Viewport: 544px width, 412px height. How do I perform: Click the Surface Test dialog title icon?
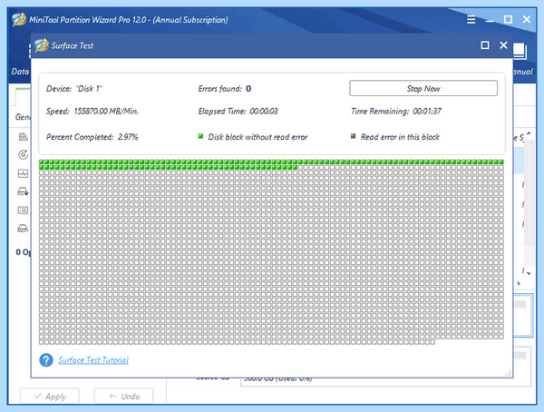coord(42,45)
